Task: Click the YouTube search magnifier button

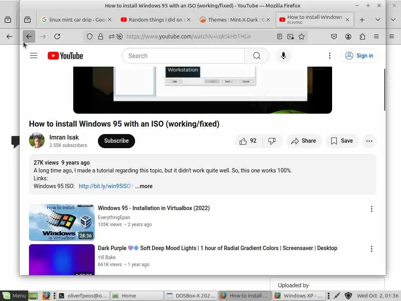Action: point(257,56)
